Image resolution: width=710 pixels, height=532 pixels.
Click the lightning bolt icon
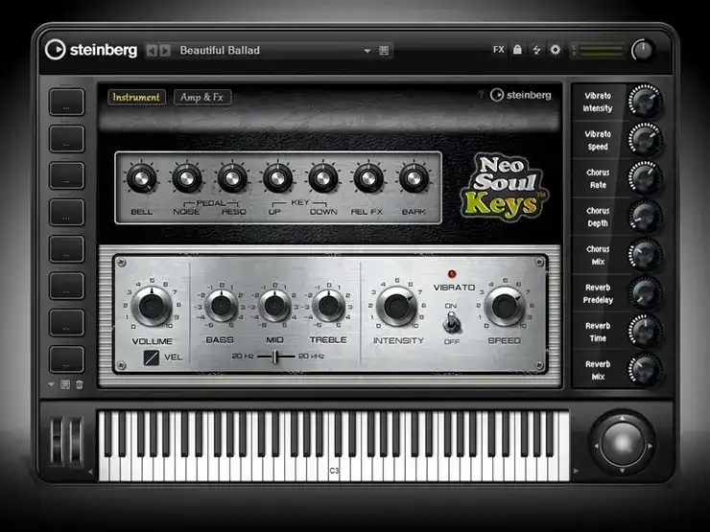(536, 50)
